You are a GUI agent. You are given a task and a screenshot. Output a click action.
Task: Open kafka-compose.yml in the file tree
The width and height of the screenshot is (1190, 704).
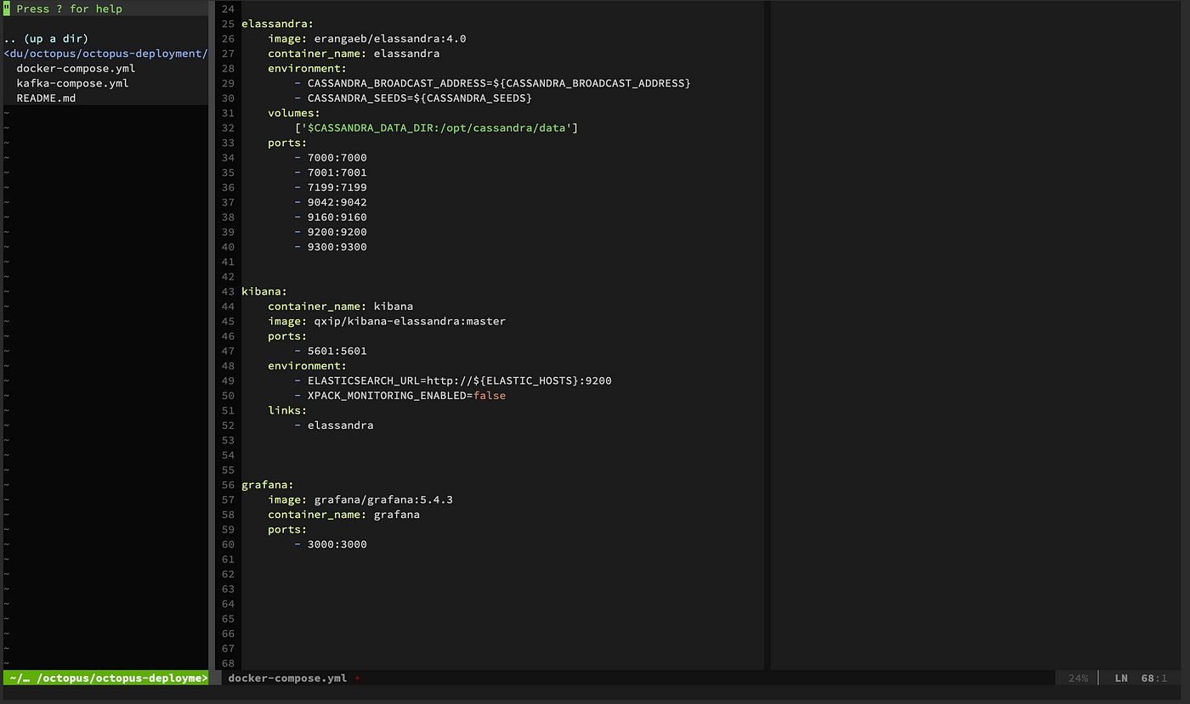[x=72, y=83]
